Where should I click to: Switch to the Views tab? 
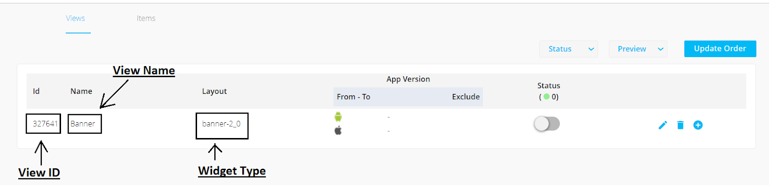[75, 18]
